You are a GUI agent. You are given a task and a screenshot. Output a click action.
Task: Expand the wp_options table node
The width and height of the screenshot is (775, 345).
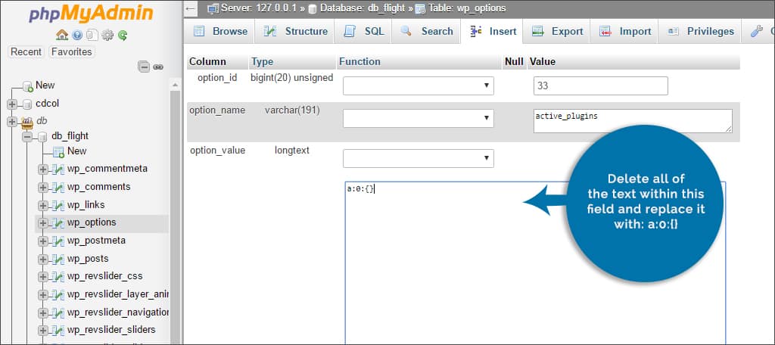click(x=43, y=223)
